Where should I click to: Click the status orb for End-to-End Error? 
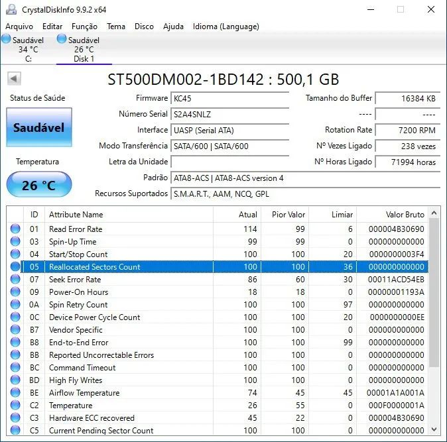tap(15, 342)
